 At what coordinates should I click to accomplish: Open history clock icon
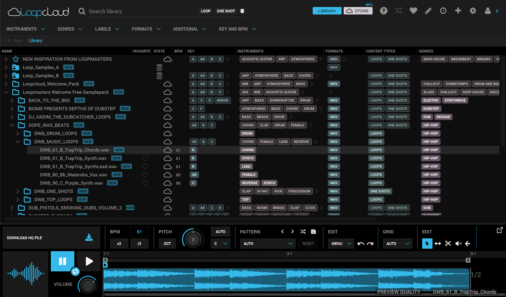[443, 11]
